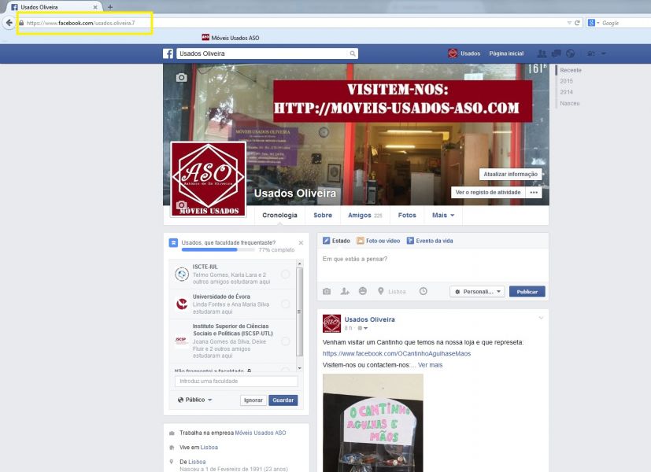Screen dimensions: 651x472
Task: Switch to the Sobre tab
Action: [322, 215]
